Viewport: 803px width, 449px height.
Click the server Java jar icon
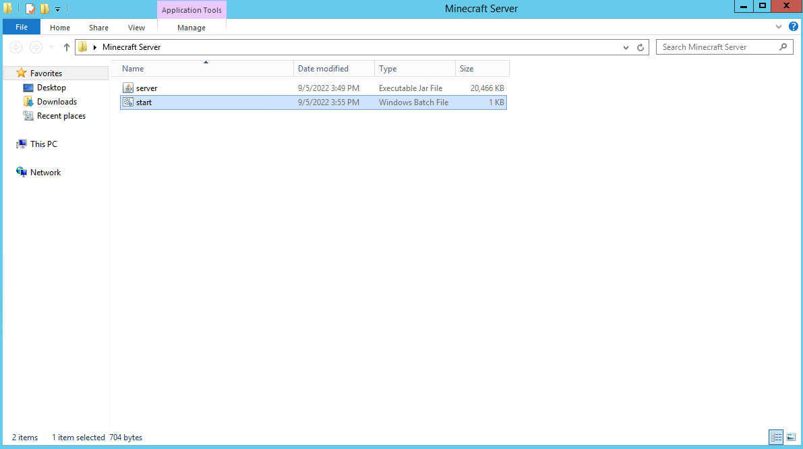(x=128, y=88)
